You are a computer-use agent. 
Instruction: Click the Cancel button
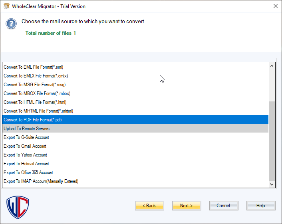tap(223, 206)
